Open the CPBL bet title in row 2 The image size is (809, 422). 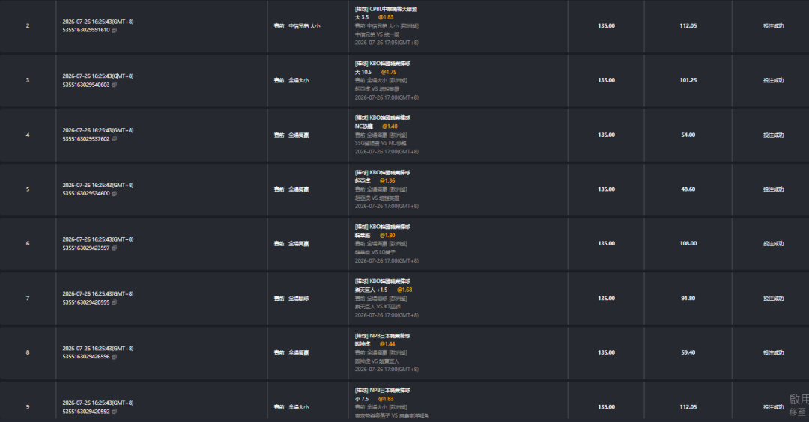386,9
